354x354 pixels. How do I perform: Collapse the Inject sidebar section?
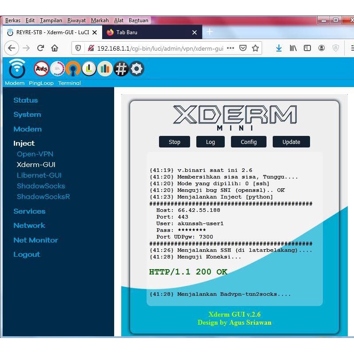(x=24, y=143)
